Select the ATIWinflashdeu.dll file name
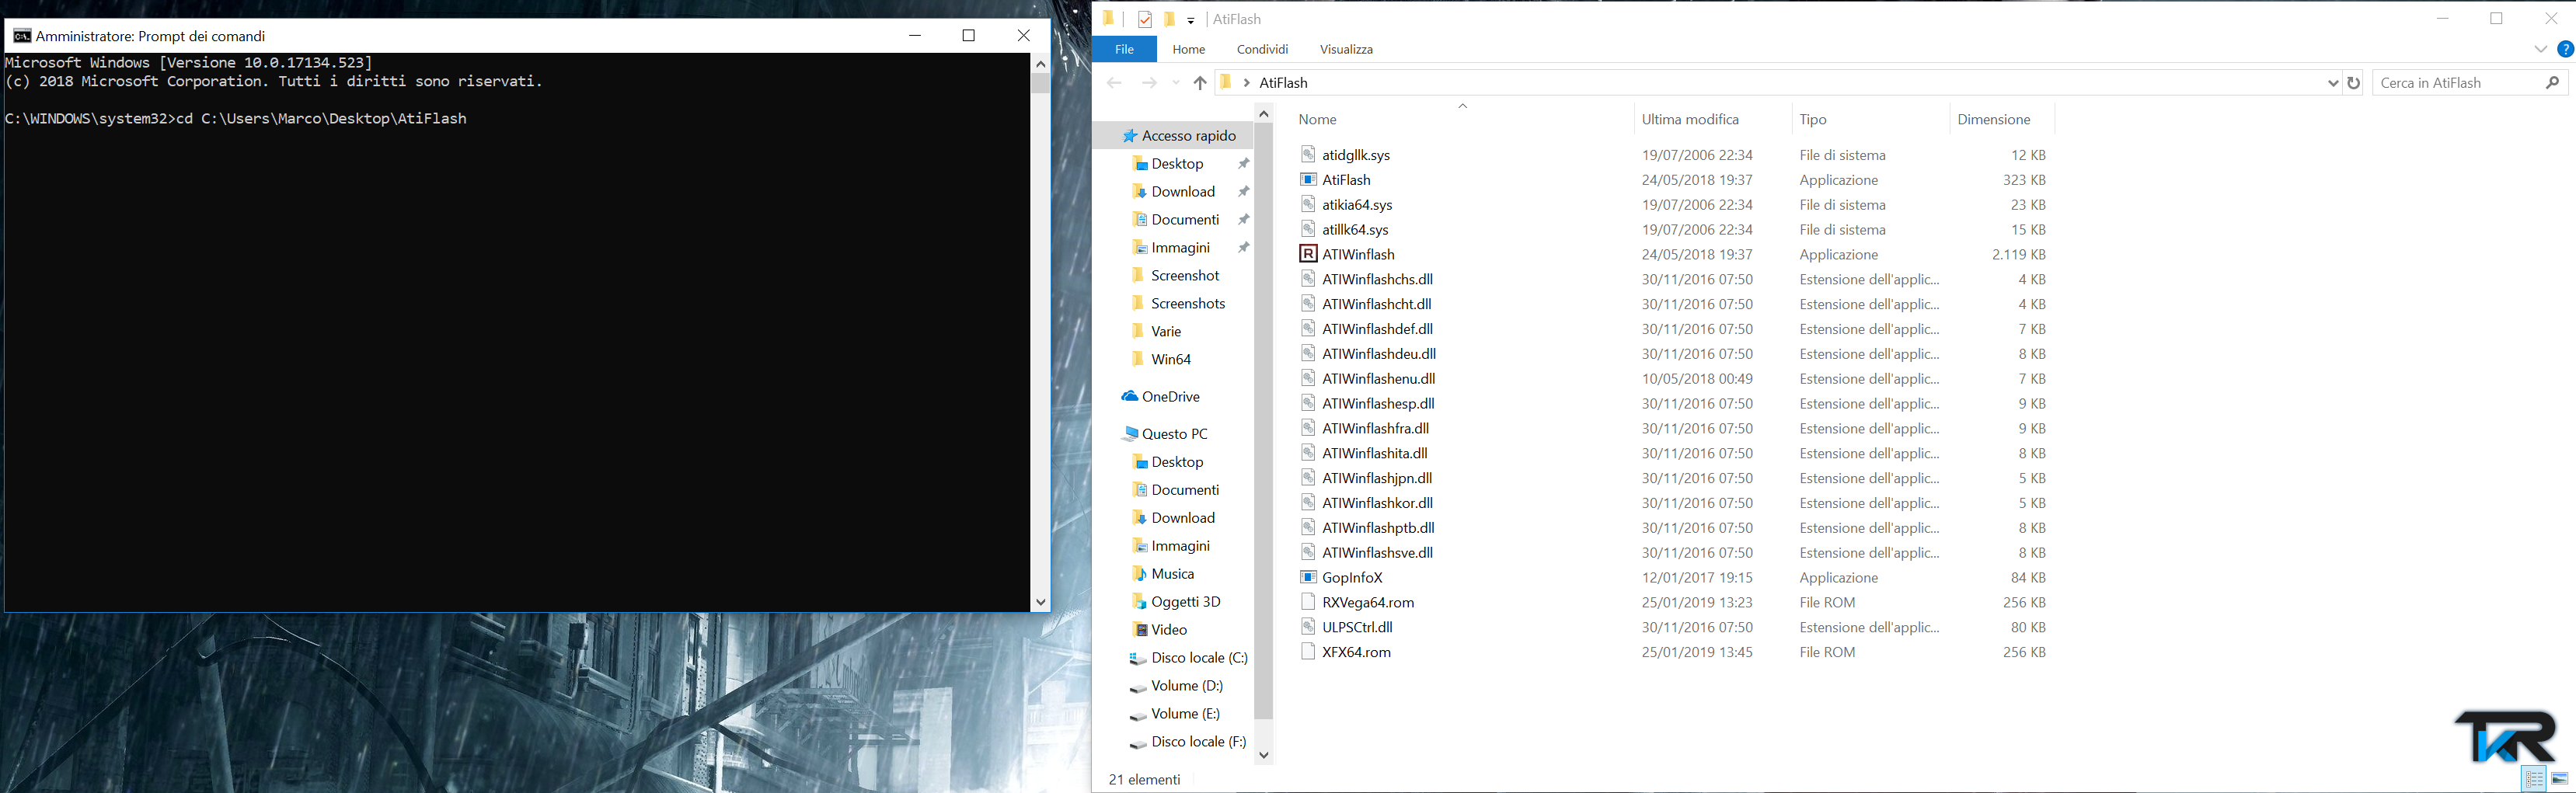 click(1379, 354)
